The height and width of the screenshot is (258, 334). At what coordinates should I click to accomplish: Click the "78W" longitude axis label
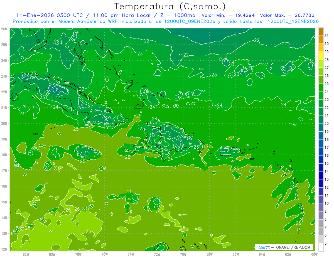(78, 254)
